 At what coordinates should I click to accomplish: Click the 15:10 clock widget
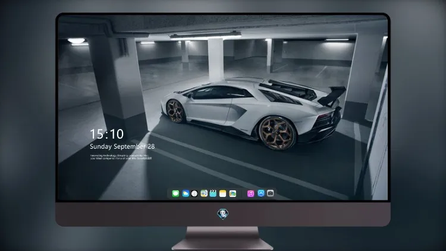106,134
